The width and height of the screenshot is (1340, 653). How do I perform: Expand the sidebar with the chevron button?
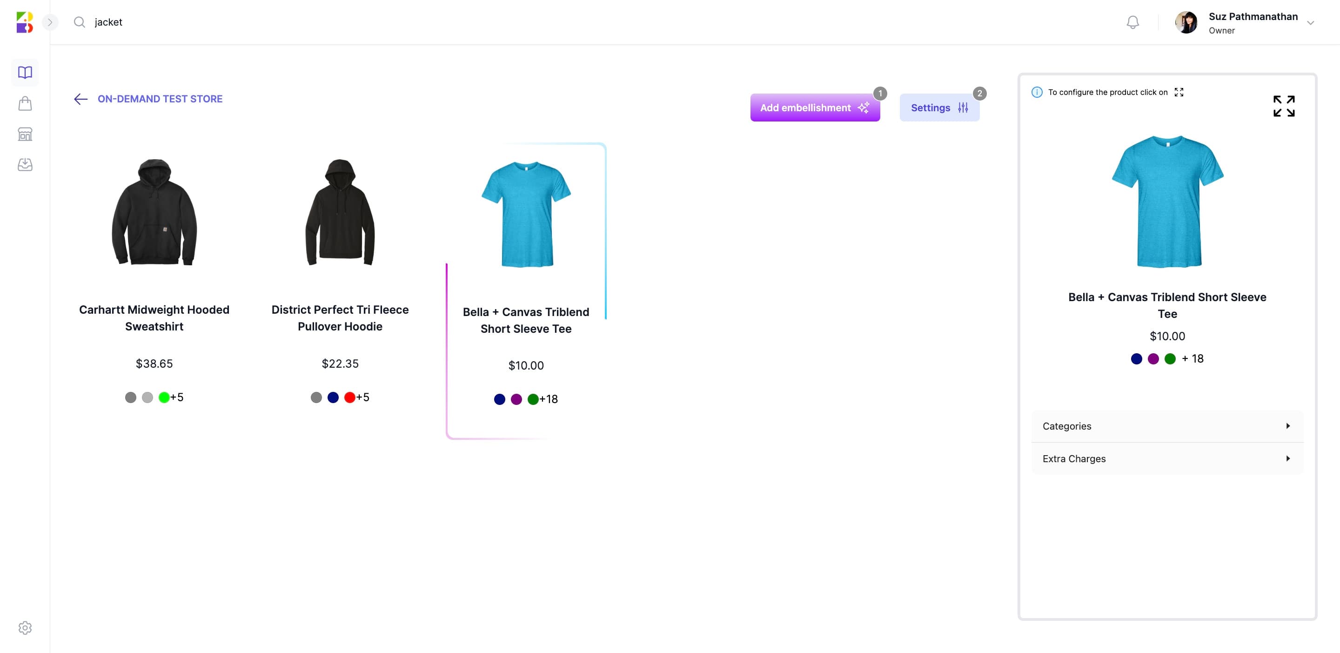[x=50, y=22]
